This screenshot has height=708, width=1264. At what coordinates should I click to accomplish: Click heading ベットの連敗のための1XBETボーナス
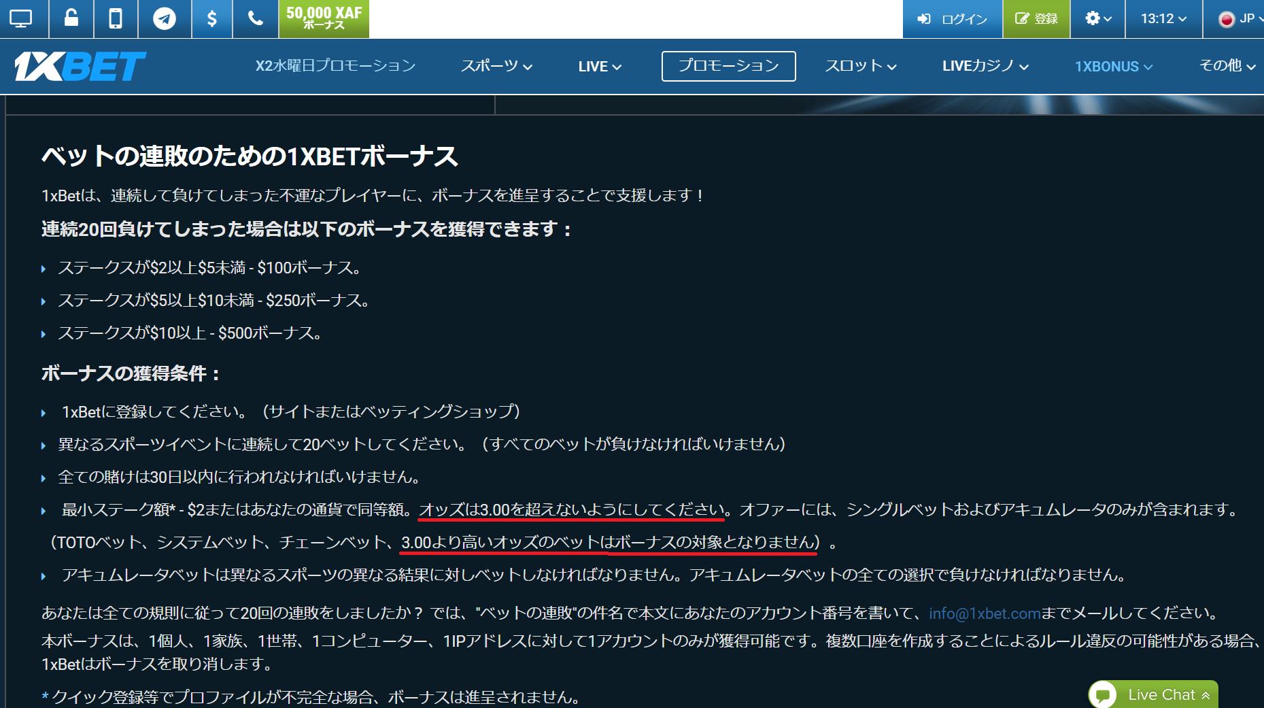click(250, 156)
